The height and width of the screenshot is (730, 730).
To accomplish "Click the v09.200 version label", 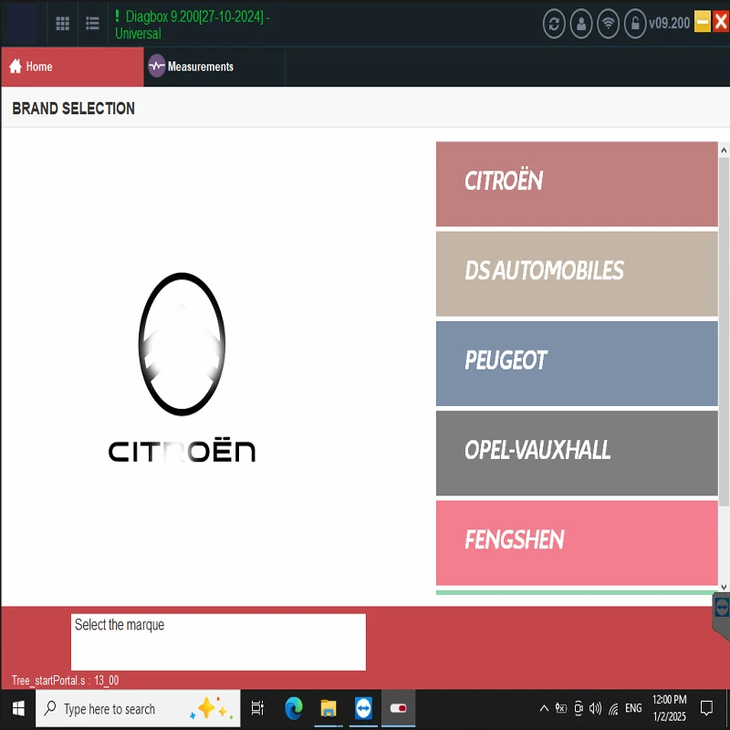I will pos(669,24).
